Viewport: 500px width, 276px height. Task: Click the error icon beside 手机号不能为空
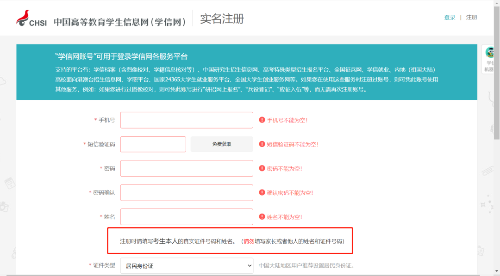[x=262, y=120]
